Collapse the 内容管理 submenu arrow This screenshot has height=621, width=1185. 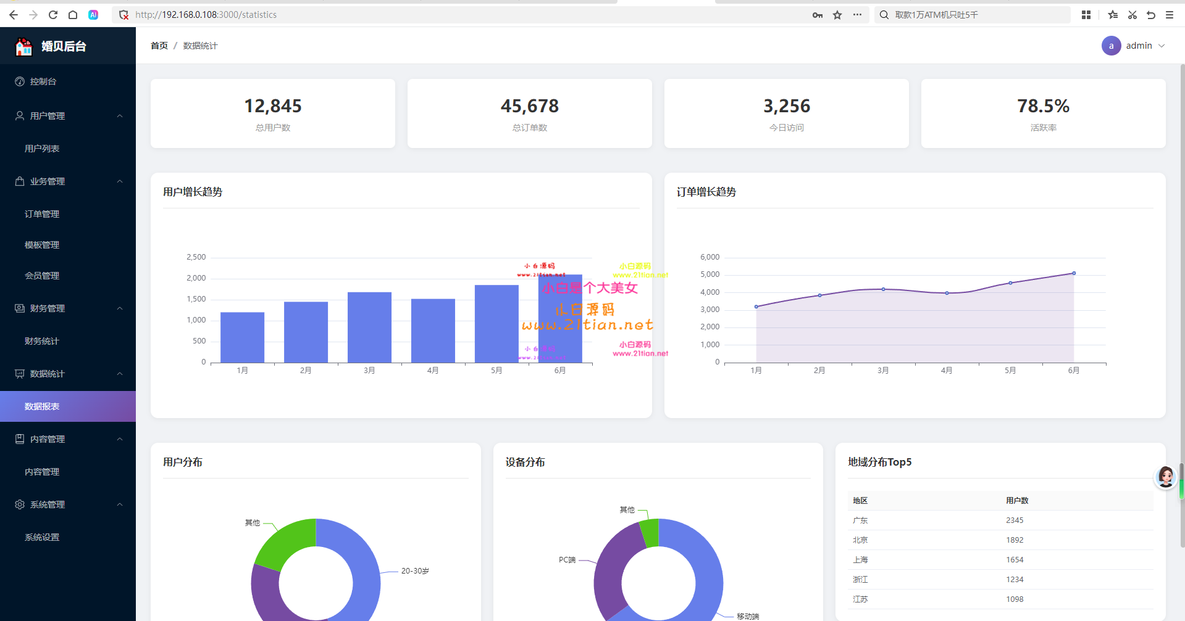pyautogui.click(x=120, y=439)
